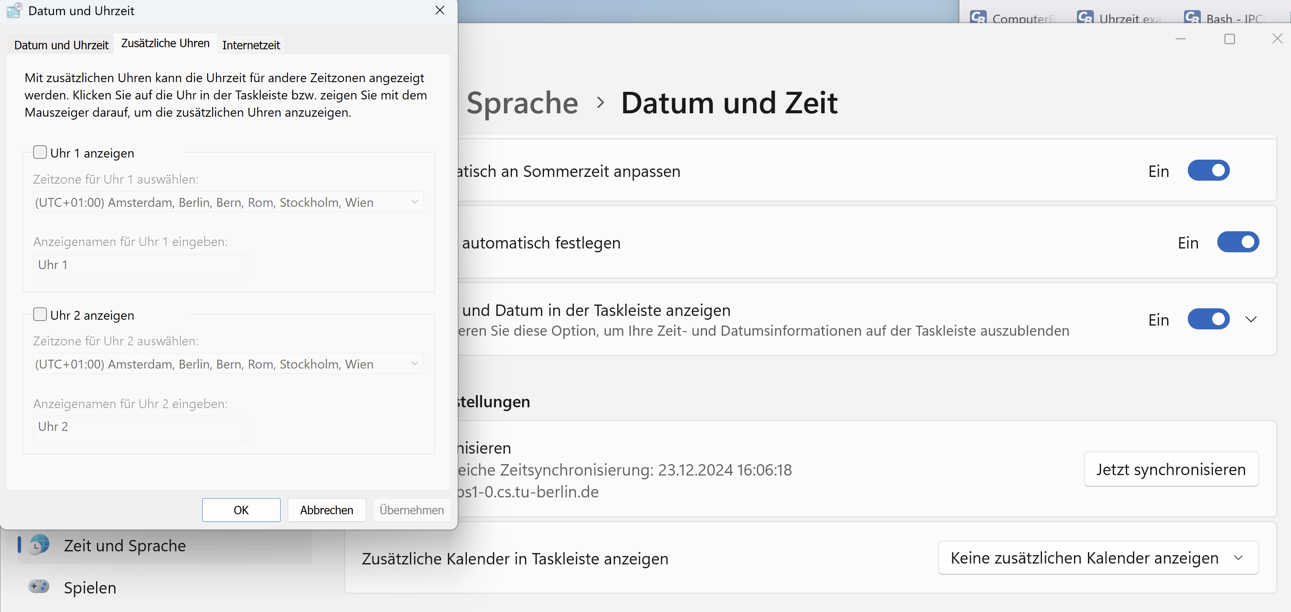Click the Zeit und Sprache globe icon

tap(39, 545)
